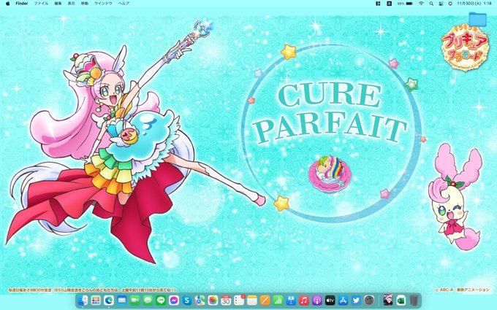The image size is (497, 310).
Task: Open App Store from the Dock
Action: click(x=343, y=301)
